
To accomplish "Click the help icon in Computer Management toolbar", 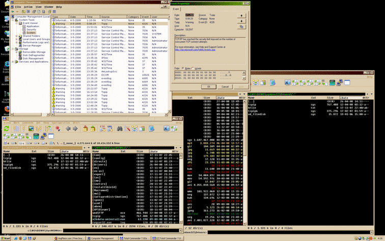I will 49,12.
